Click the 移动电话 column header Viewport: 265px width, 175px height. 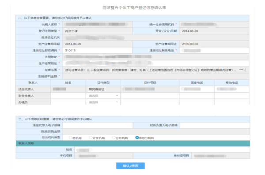pyautogui.click(x=231, y=82)
